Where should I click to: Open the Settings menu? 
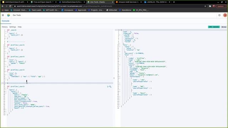point(13,27)
